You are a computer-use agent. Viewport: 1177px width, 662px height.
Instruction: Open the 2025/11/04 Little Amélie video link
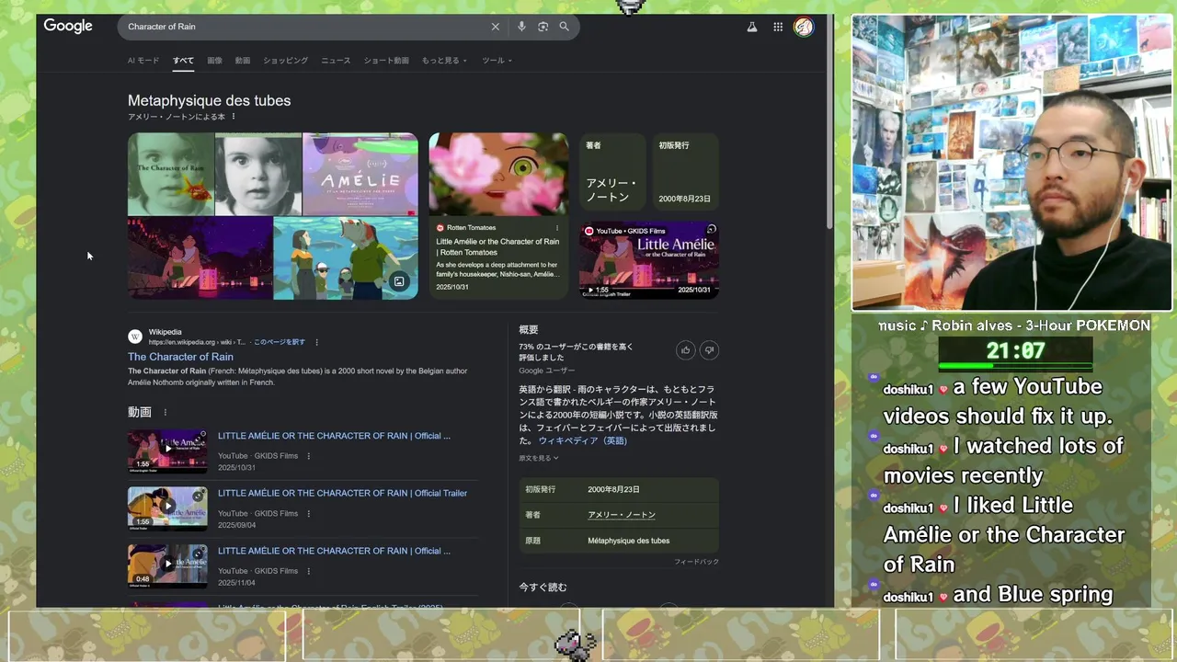point(334,551)
